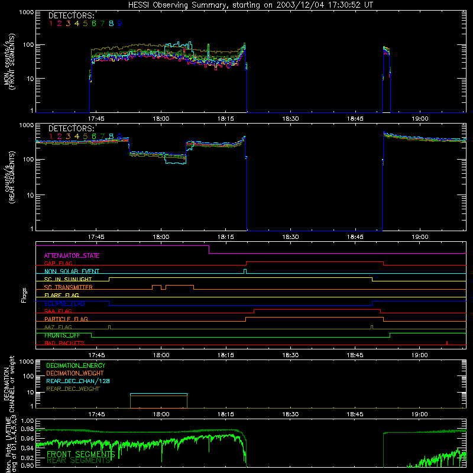Click the ATTENUATOR_STATE flag label
The width and height of the screenshot is (473, 473).
(72, 255)
